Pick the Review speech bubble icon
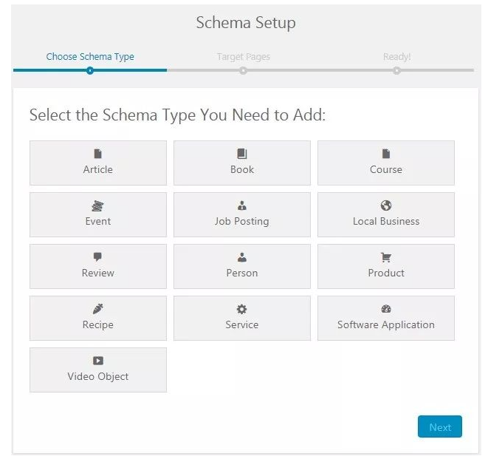 coord(97,257)
